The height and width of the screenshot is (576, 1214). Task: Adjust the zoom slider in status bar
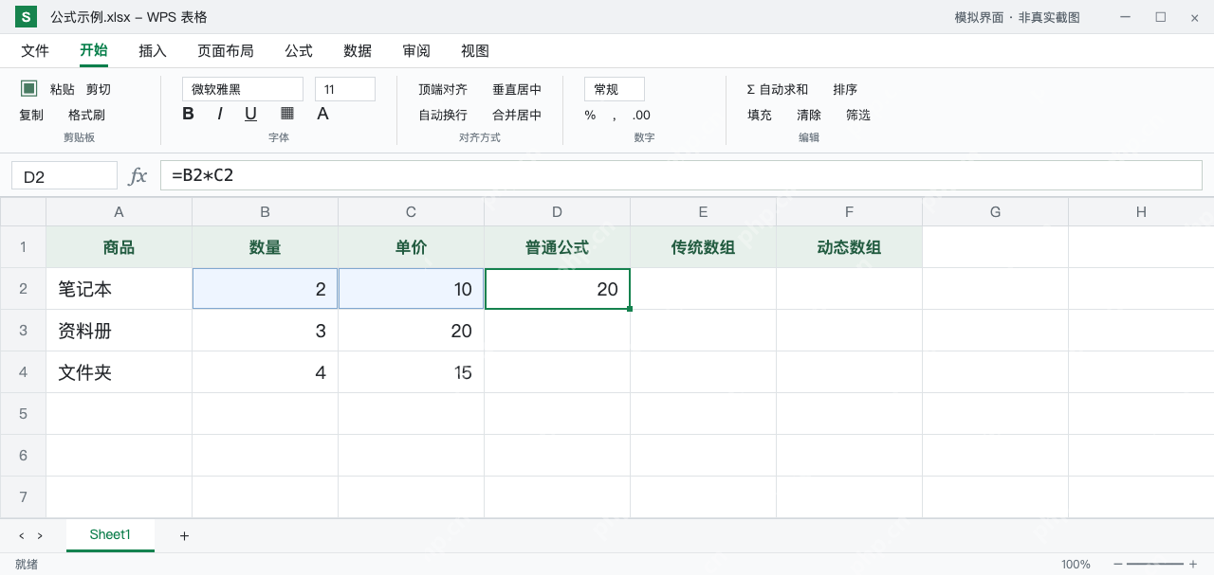1155,564
